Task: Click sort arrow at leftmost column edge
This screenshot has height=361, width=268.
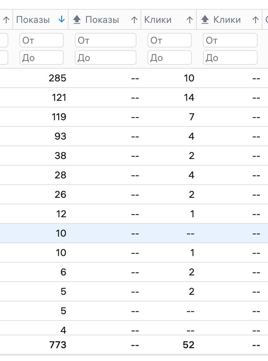Action: pos(6,20)
